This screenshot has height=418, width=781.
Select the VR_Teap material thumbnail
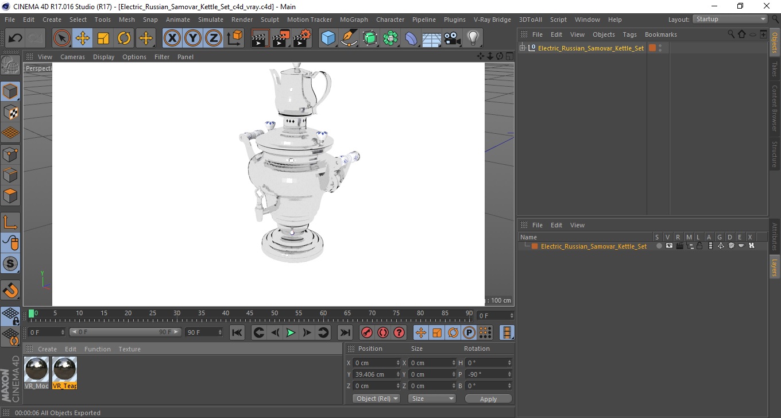[x=64, y=373]
